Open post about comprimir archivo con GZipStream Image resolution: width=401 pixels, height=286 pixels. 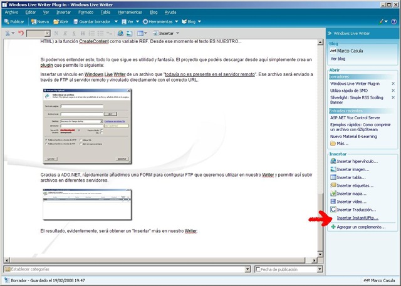click(360, 127)
